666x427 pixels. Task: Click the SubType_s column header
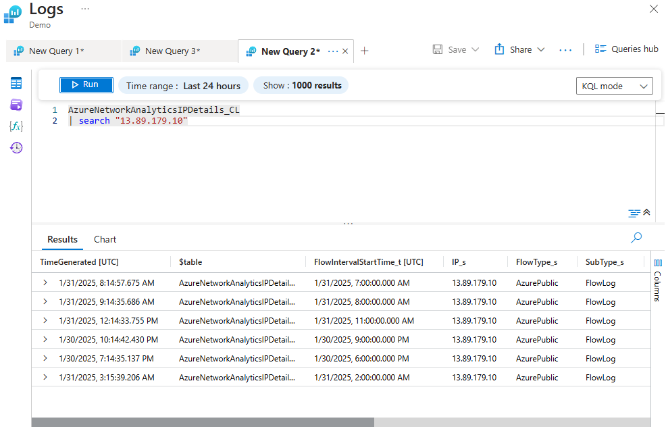[605, 262]
